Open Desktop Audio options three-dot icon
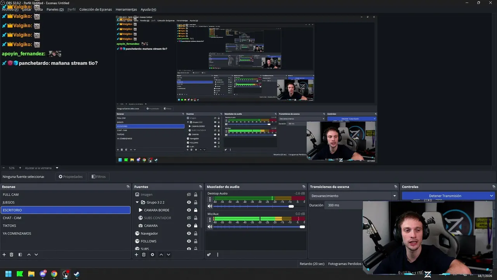The width and height of the screenshot is (497, 280). [x=210, y=199]
